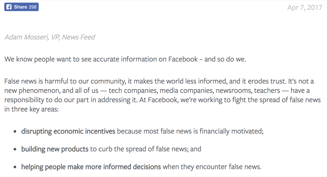
Task: Click bold text 'building new products'
Action: click(x=55, y=149)
